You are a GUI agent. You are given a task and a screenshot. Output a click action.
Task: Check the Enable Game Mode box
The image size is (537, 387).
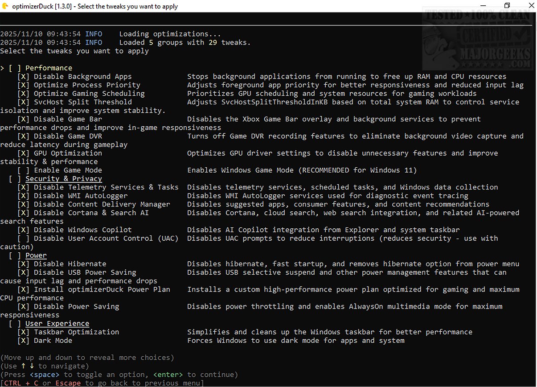point(23,170)
